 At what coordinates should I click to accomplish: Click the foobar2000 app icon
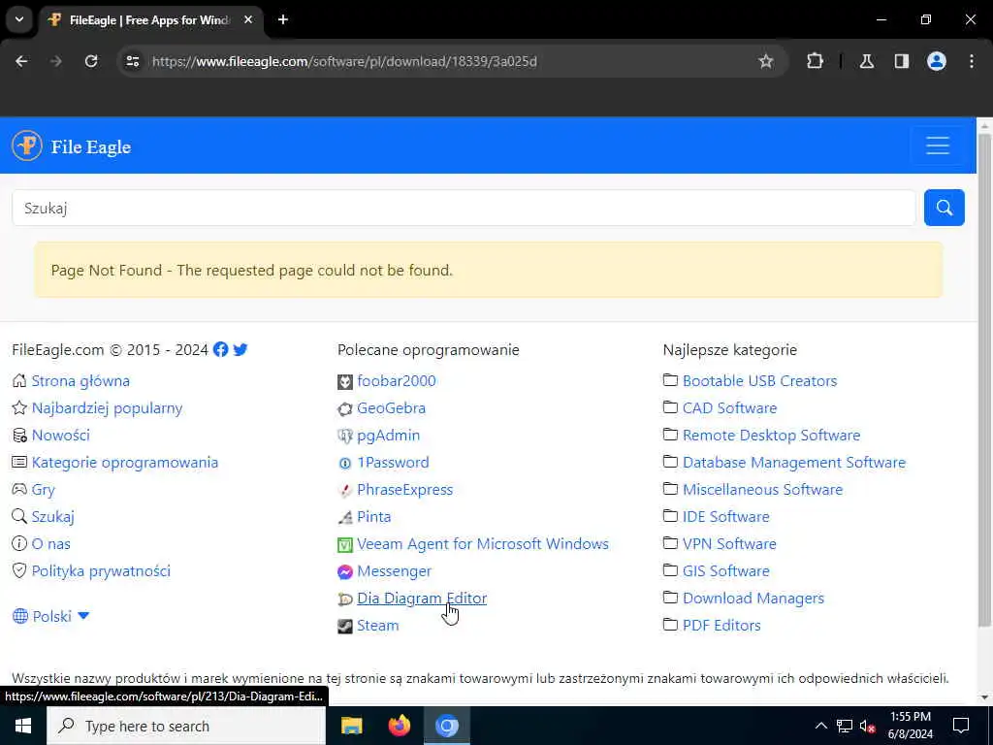point(344,381)
